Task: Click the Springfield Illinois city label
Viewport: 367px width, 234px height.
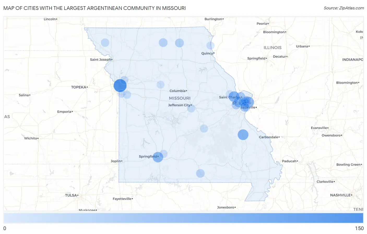Action: click(256, 58)
